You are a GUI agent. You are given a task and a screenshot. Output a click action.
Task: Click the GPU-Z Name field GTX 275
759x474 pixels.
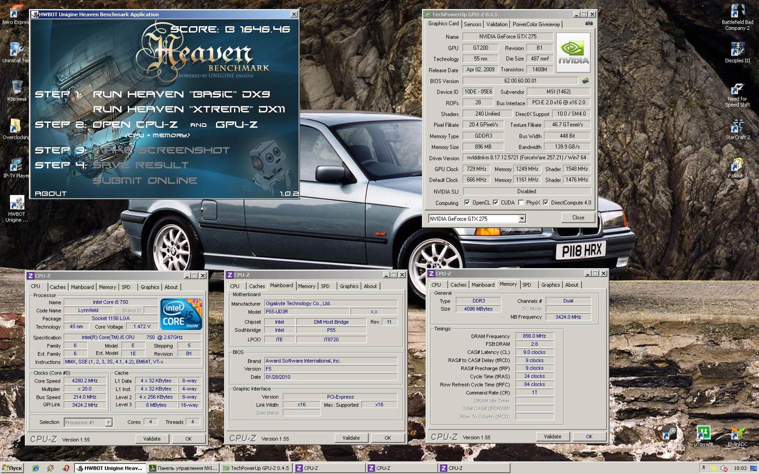coord(508,36)
